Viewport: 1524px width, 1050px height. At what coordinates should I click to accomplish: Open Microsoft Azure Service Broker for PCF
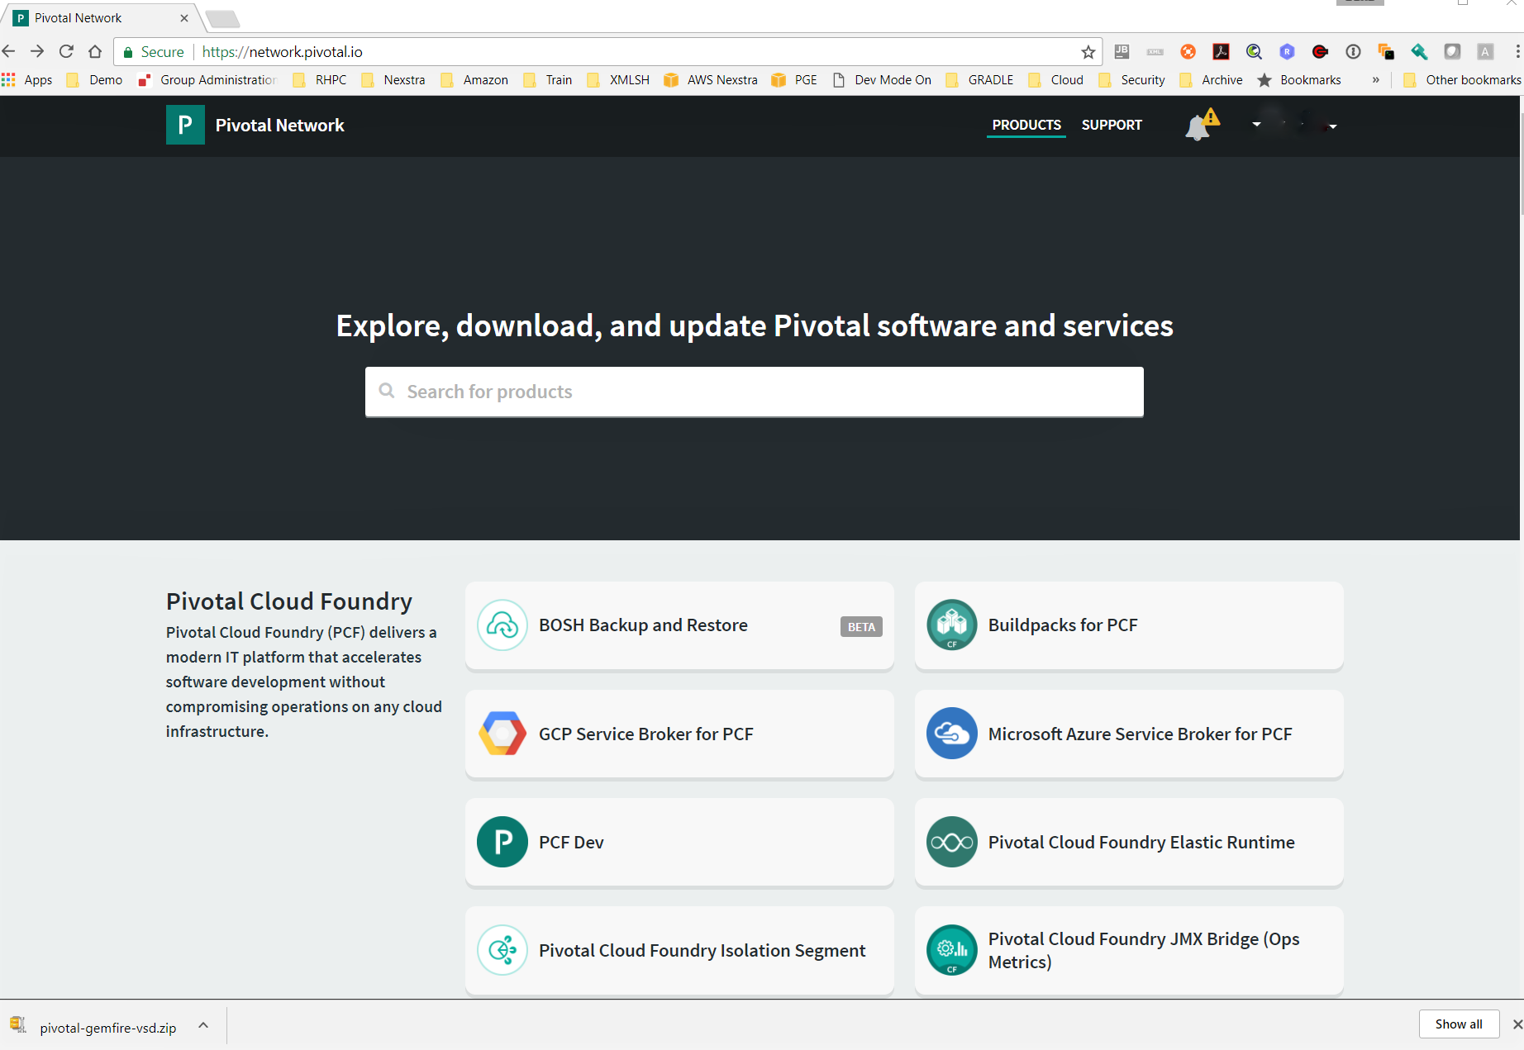tap(1129, 734)
